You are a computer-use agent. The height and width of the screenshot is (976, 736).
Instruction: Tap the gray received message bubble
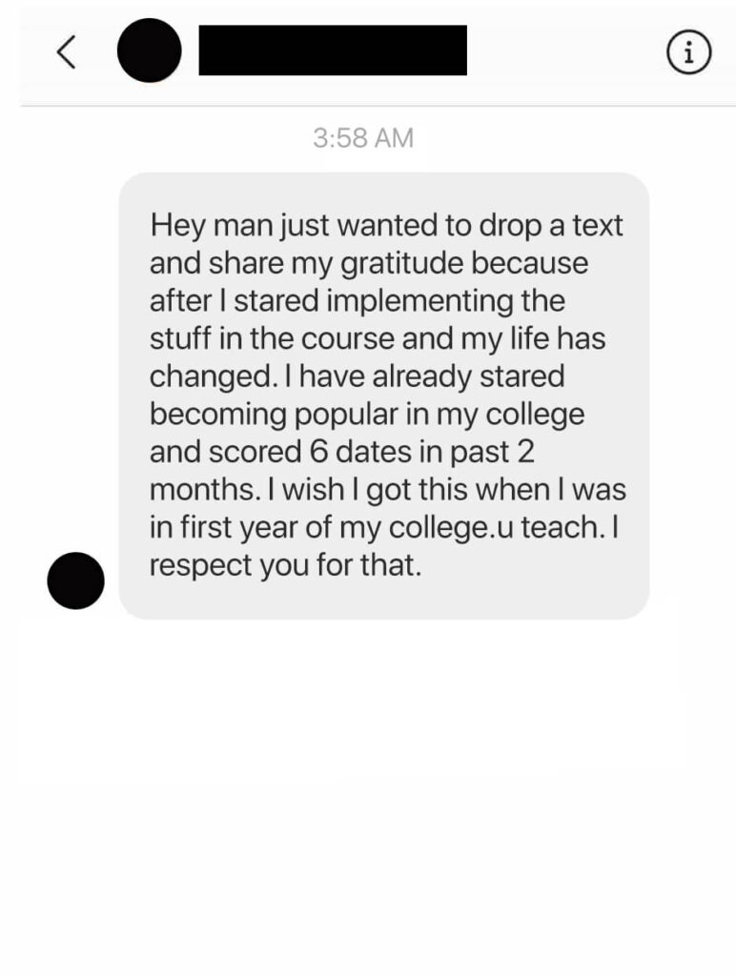pos(384,396)
